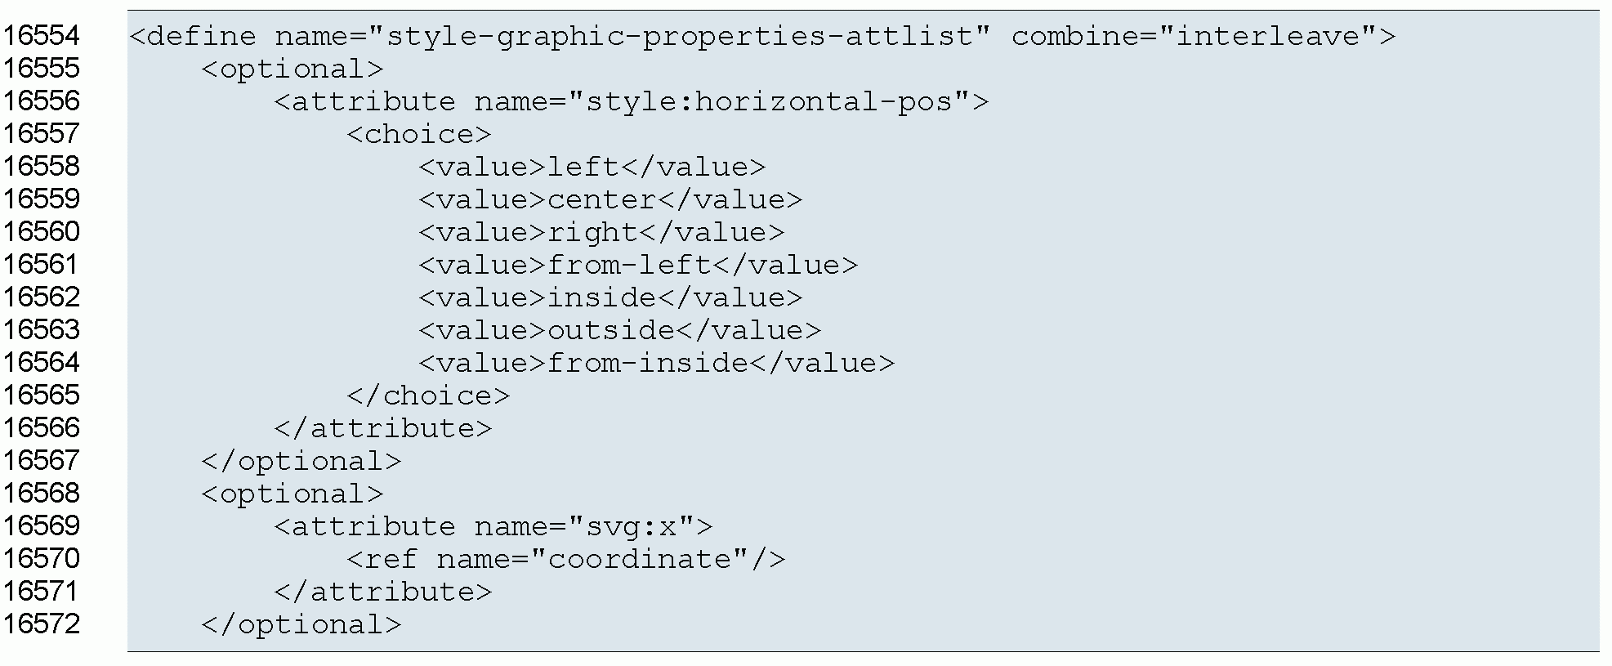The image size is (1612, 666).
Task: Click the value line reading outside
Action: (619, 331)
